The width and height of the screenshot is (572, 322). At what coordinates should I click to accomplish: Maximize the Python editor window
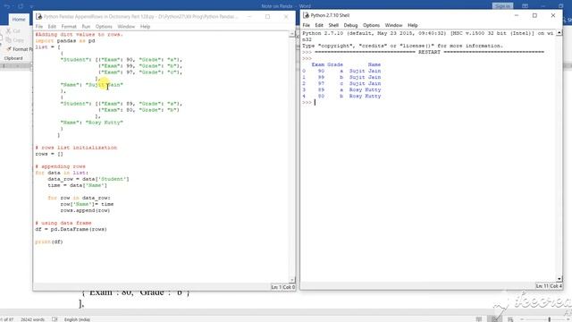tap(267, 16)
